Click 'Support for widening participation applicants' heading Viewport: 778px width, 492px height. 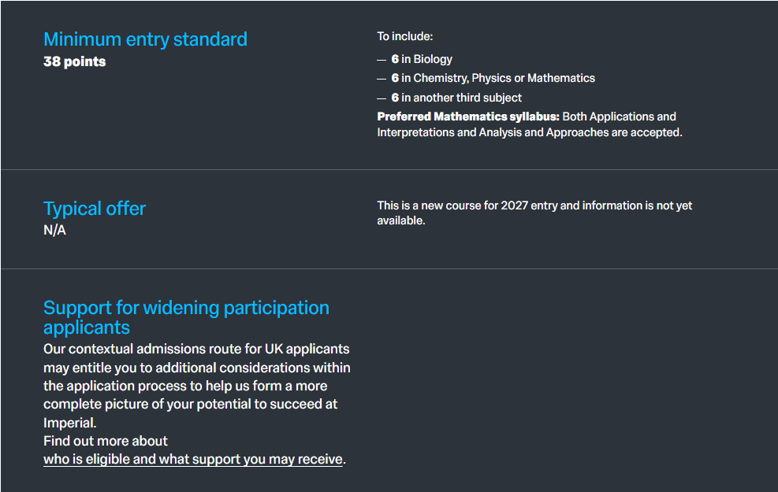[x=186, y=317]
